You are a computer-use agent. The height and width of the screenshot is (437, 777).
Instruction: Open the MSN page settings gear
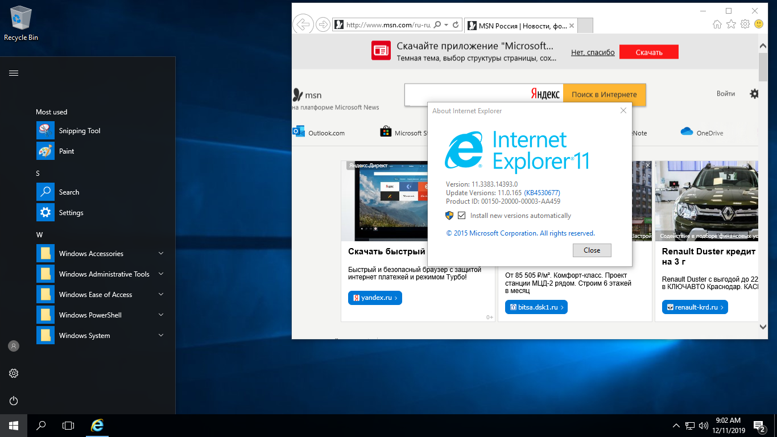coord(754,94)
